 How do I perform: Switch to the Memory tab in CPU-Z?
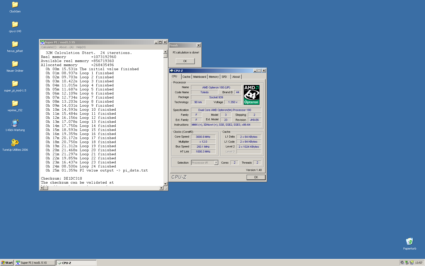(x=214, y=77)
